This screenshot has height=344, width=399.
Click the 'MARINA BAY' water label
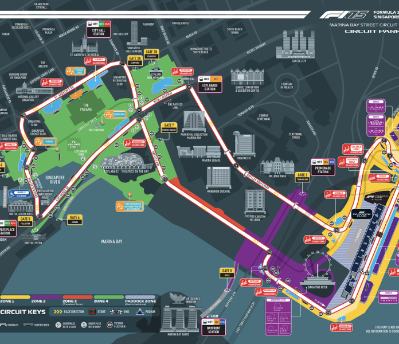point(112,241)
